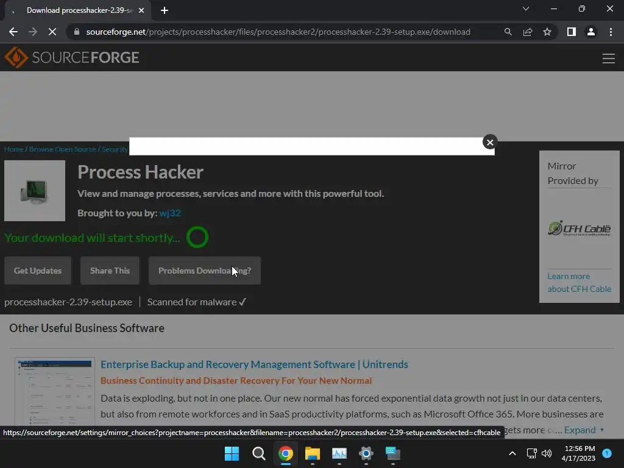The width and height of the screenshot is (624, 468).
Task: Click the address bar URL
Action: pyautogui.click(x=278, y=32)
